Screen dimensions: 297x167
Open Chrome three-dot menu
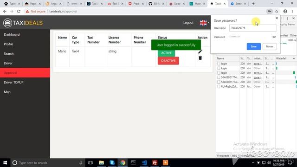coord(292,11)
